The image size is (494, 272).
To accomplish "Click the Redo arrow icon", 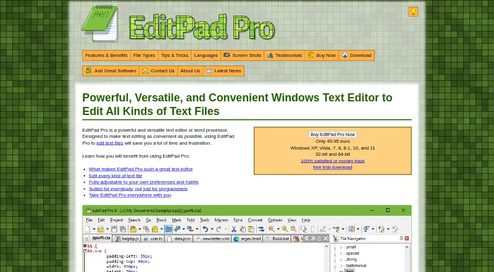I will click(x=219, y=229).
